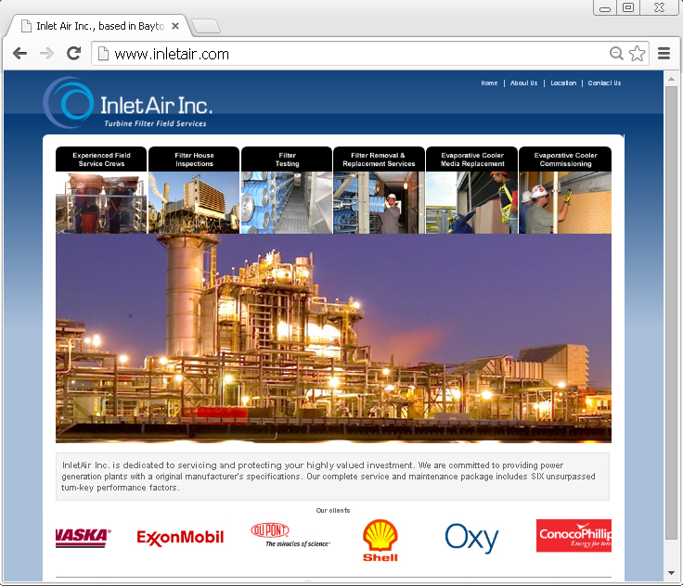Go to the About Us page
This screenshot has width=683, height=586.
(523, 83)
